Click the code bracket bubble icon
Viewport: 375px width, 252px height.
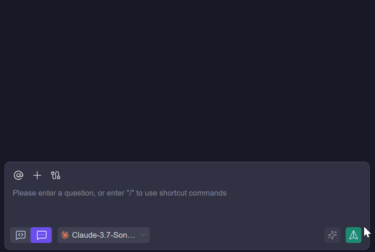(x=21, y=235)
